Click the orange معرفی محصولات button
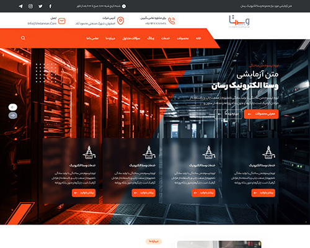The height and width of the screenshot is (248, 310). [x=261, y=114]
